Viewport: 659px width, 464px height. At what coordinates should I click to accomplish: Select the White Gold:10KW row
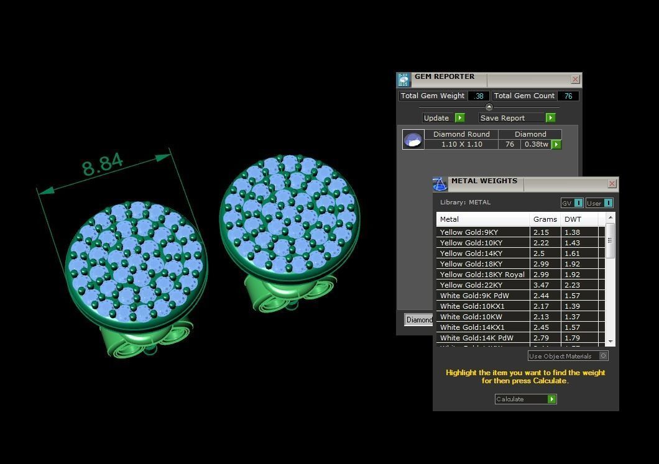click(x=521, y=317)
